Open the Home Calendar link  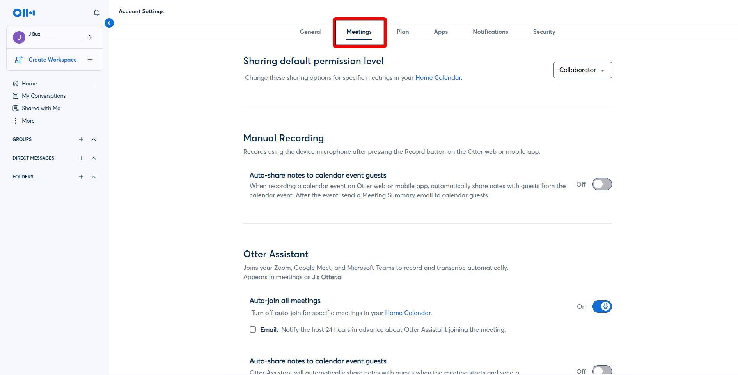[x=438, y=77]
